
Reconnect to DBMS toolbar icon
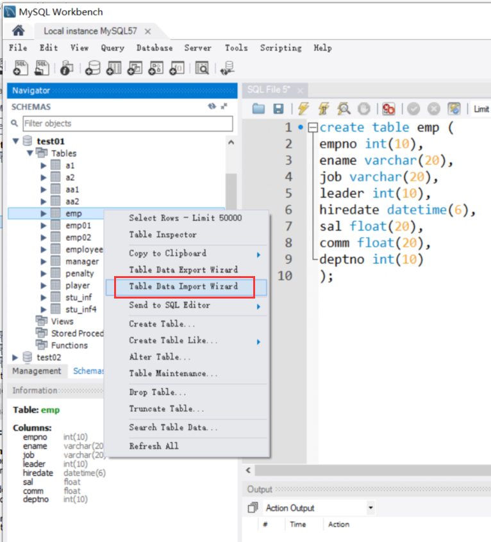(227, 68)
